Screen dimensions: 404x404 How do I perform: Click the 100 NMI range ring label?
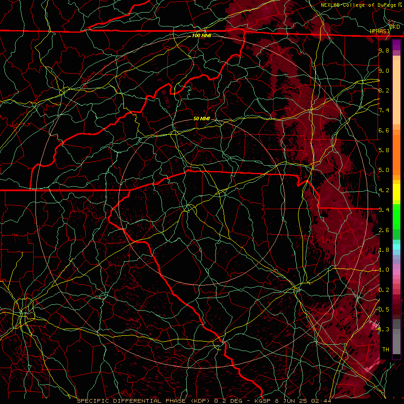coord(202,35)
